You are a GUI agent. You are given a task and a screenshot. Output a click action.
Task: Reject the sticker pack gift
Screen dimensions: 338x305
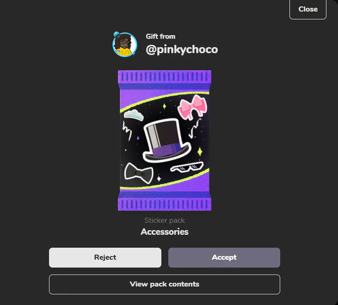pos(105,257)
